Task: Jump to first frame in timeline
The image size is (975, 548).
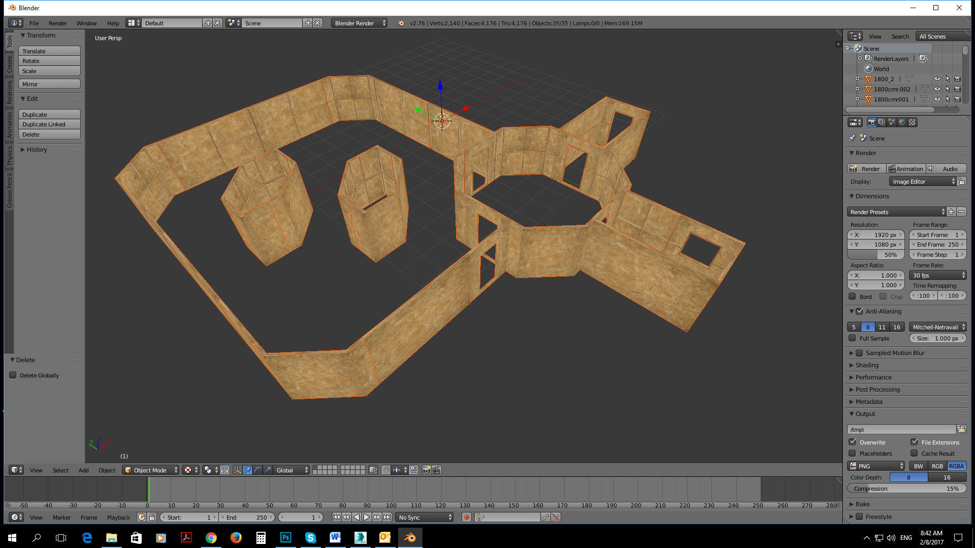Action: click(x=336, y=517)
